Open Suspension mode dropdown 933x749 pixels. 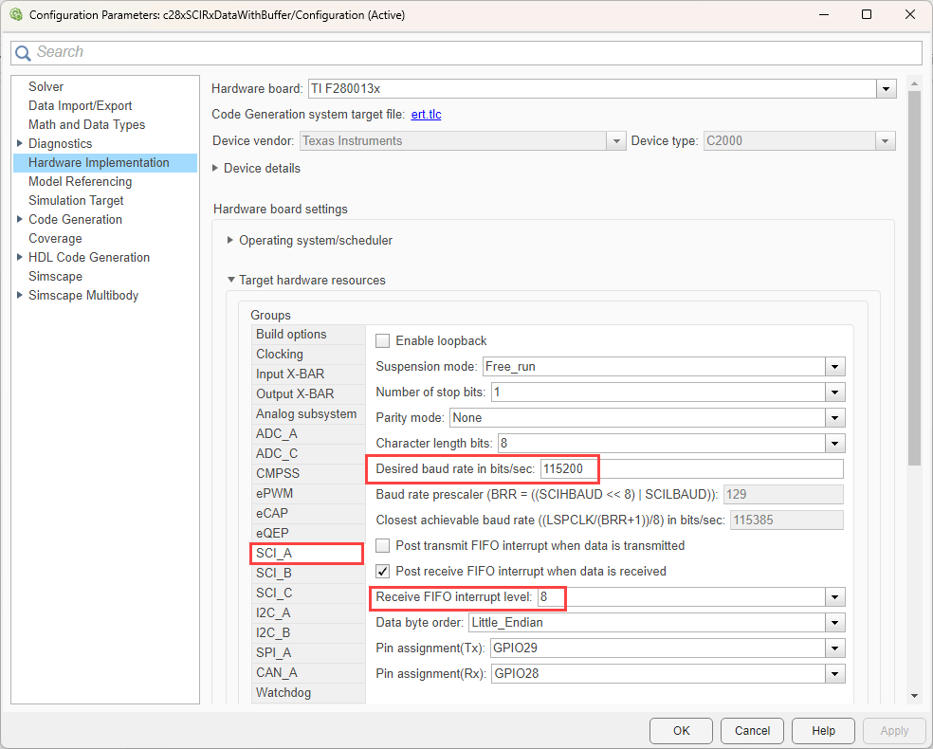(x=834, y=367)
